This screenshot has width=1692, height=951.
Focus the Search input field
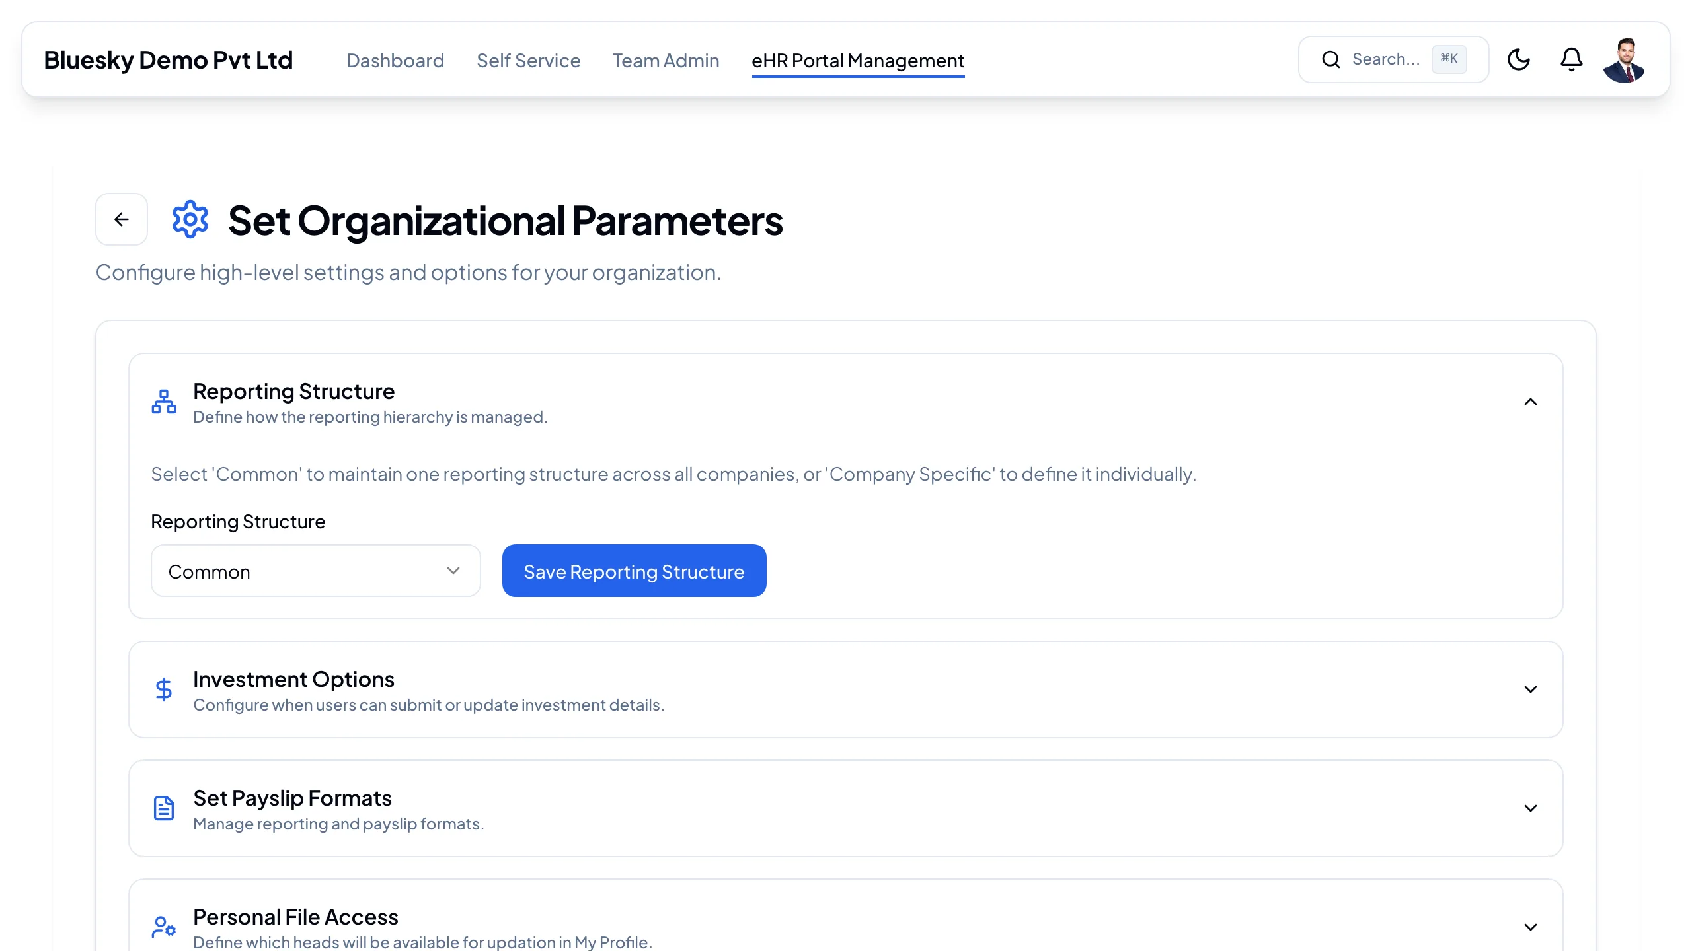(1393, 59)
